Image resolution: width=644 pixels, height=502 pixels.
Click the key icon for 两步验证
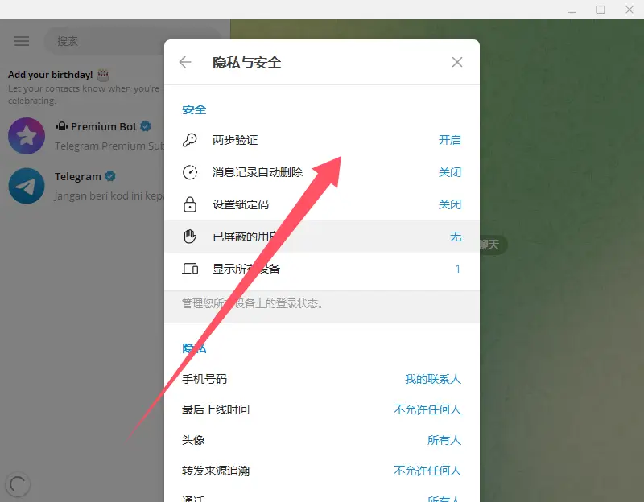(x=190, y=140)
